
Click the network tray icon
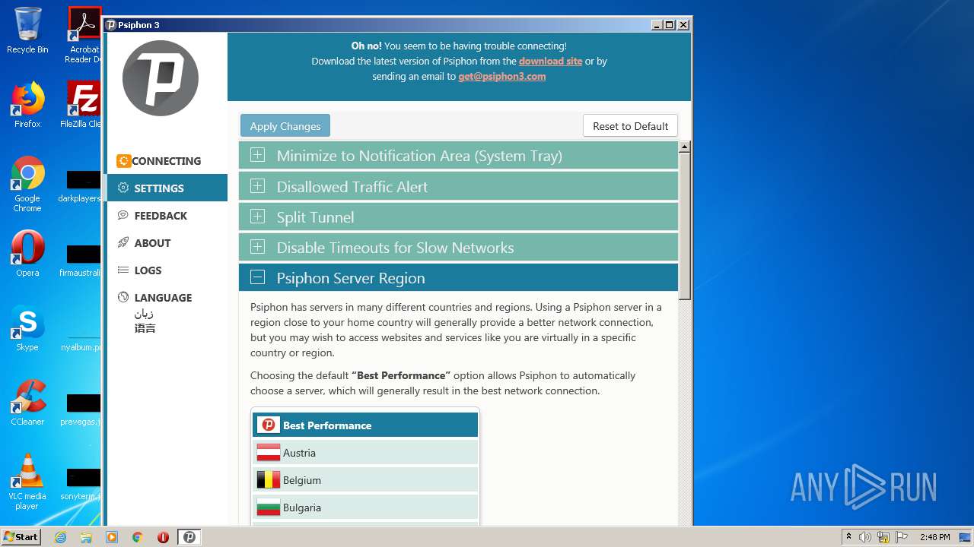[x=883, y=537]
